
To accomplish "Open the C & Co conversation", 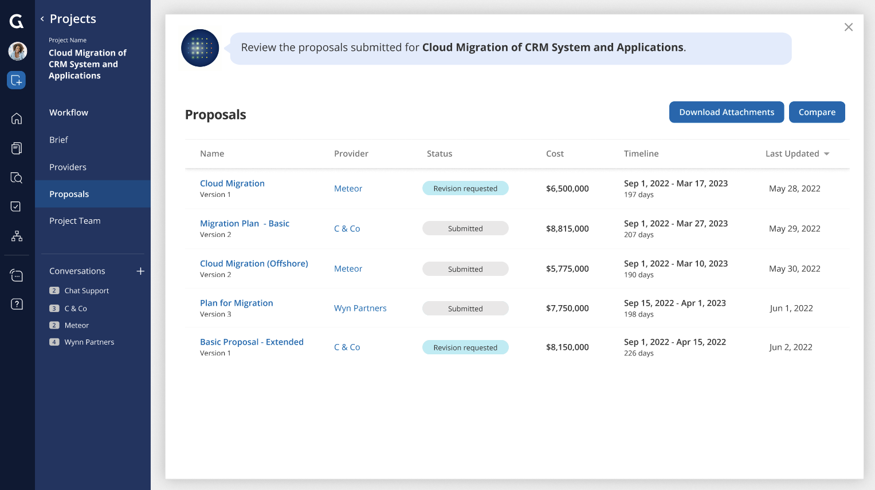I will [x=76, y=309].
